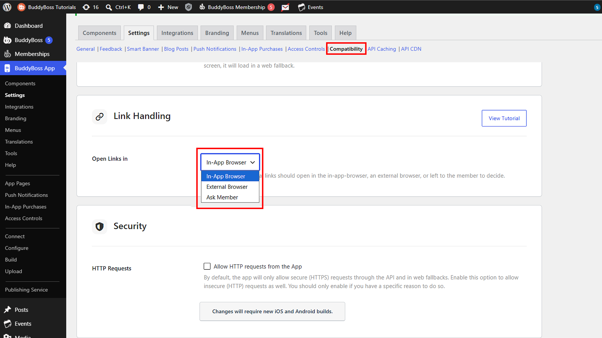Open BuddyBoss Membership in admin bar
Viewport: 602px width, 338px height.
tap(237, 7)
